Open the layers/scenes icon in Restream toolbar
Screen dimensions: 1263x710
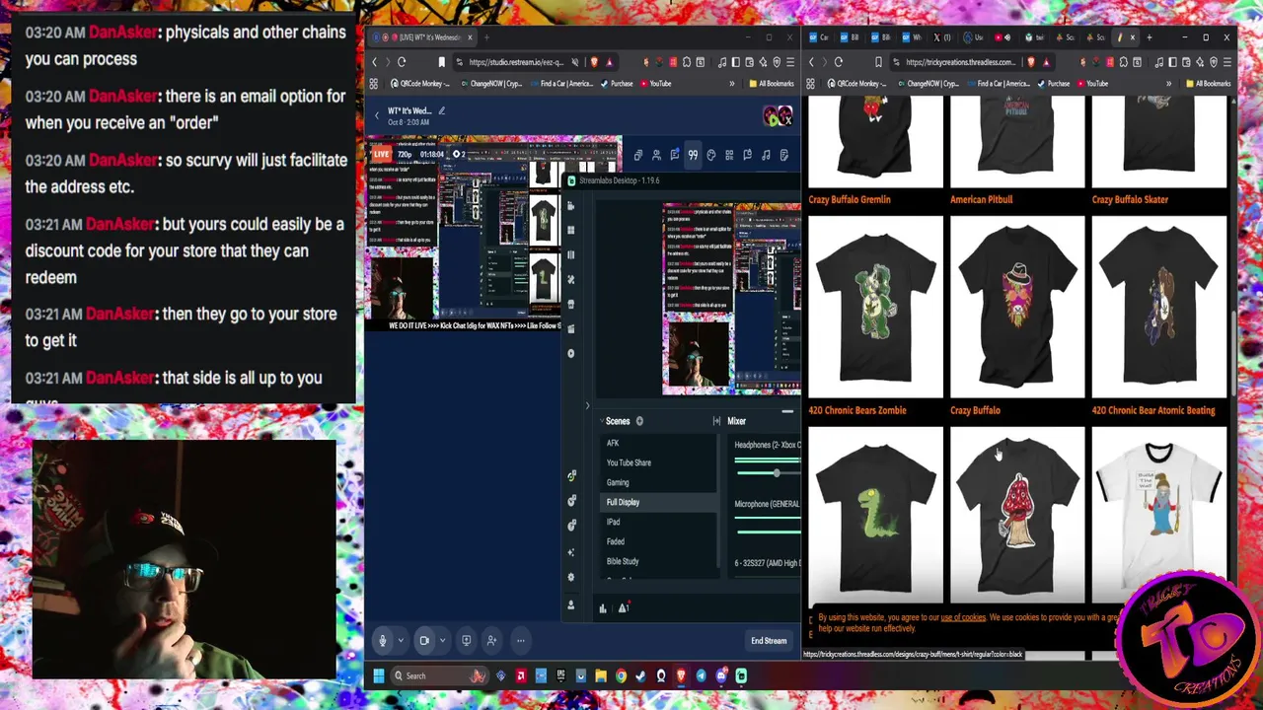click(x=638, y=155)
